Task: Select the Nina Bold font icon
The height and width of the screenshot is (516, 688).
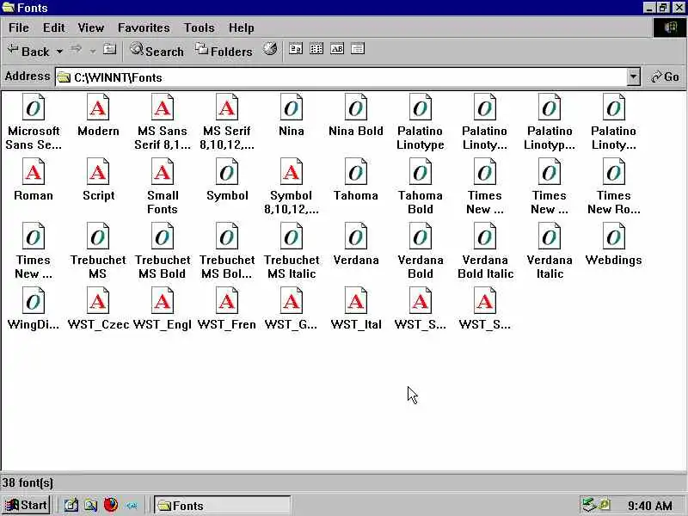Action: [356, 107]
